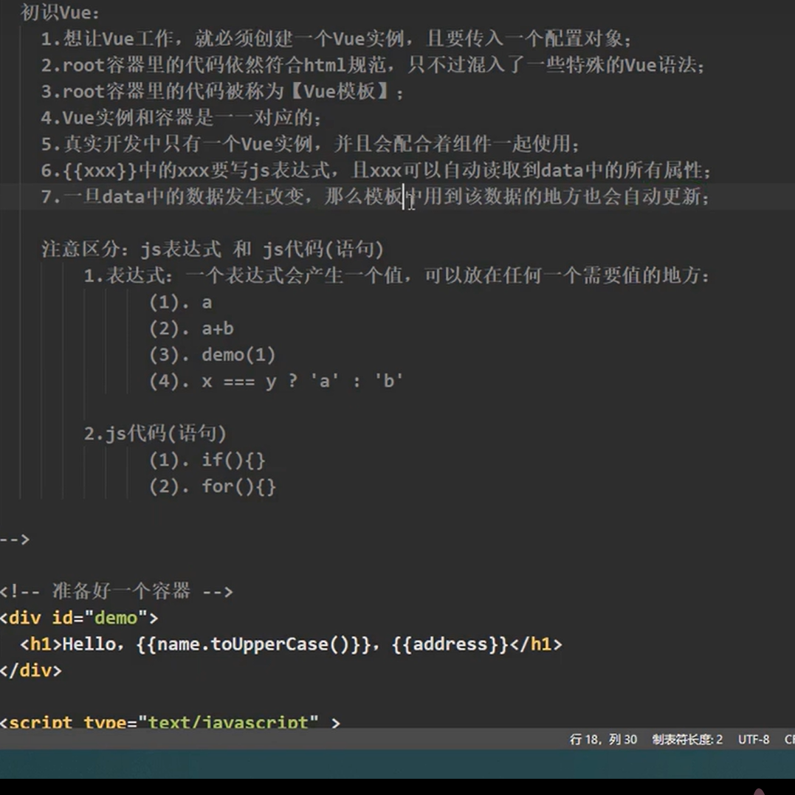Click the heading line '初识Vue:'

click(x=60, y=13)
